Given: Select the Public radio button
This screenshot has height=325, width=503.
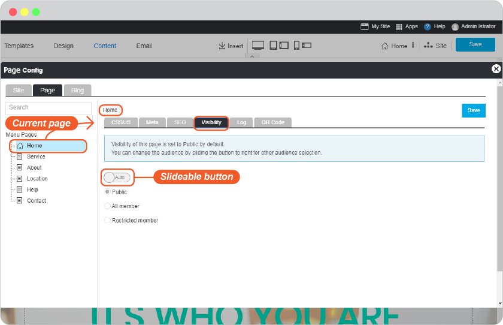Looking at the screenshot, I should (107, 192).
